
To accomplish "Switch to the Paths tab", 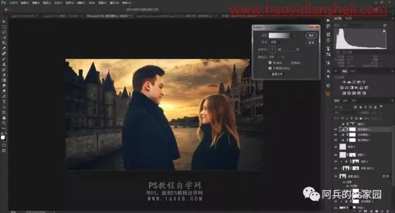I will 354,100.
